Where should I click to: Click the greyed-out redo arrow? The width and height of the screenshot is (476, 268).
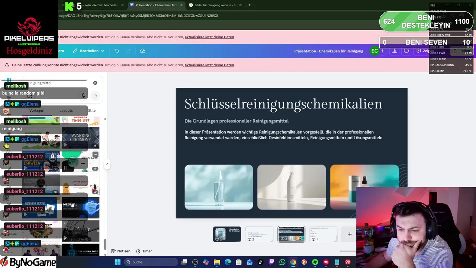click(x=128, y=51)
